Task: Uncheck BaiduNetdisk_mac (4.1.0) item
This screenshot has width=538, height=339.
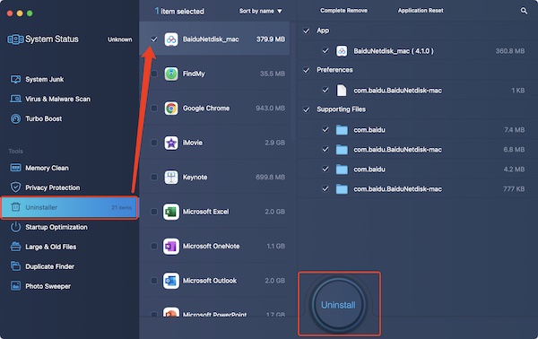Action: click(325, 51)
